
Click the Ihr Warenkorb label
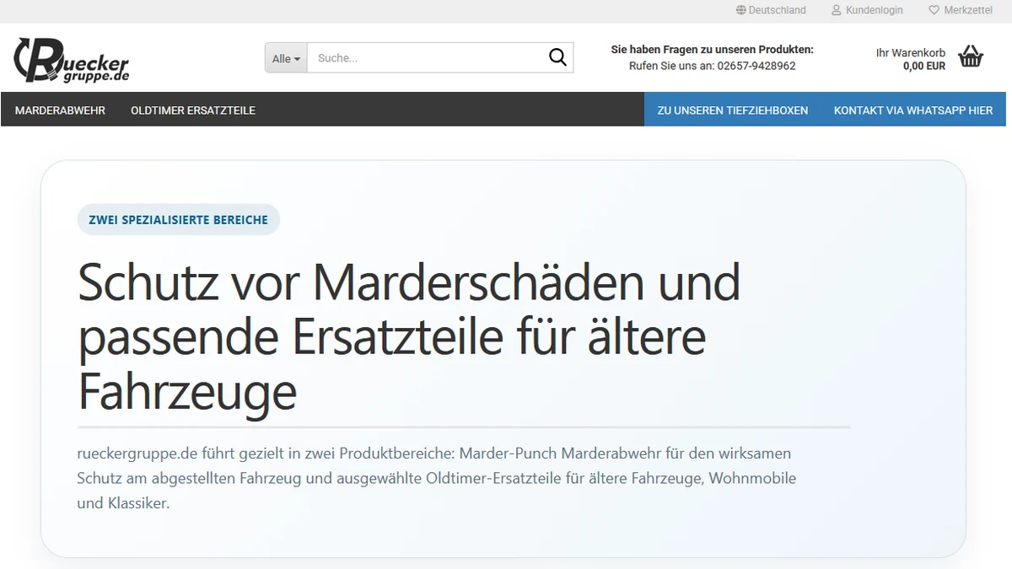click(x=911, y=52)
